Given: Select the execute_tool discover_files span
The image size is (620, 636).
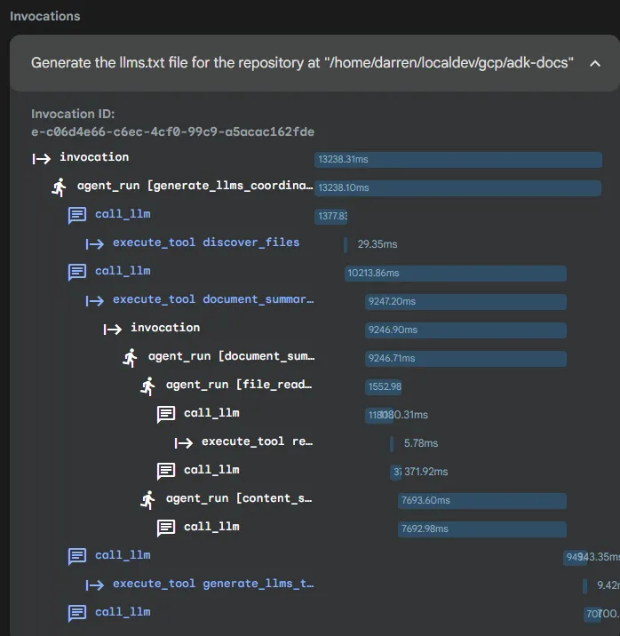Looking at the screenshot, I should (x=206, y=242).
